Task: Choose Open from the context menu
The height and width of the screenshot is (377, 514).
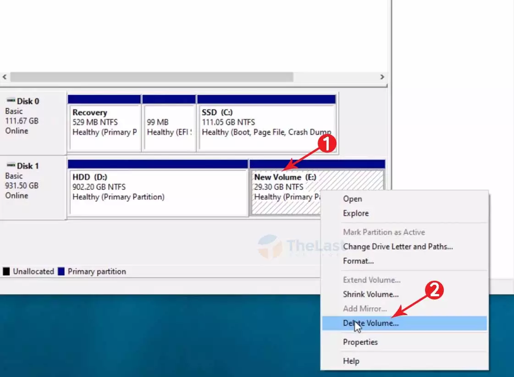Action: pyautogui.click(x=352, y=199)
